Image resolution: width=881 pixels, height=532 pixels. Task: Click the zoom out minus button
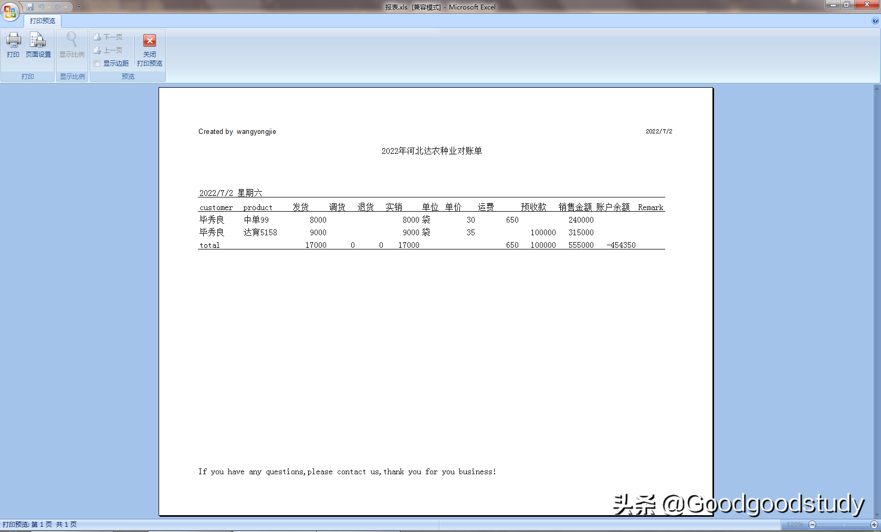pos(812,525)
